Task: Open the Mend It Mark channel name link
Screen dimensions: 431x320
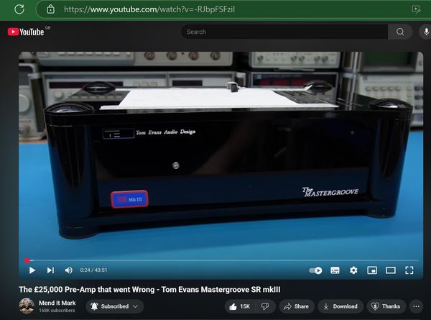Action: tap(57, 303)
